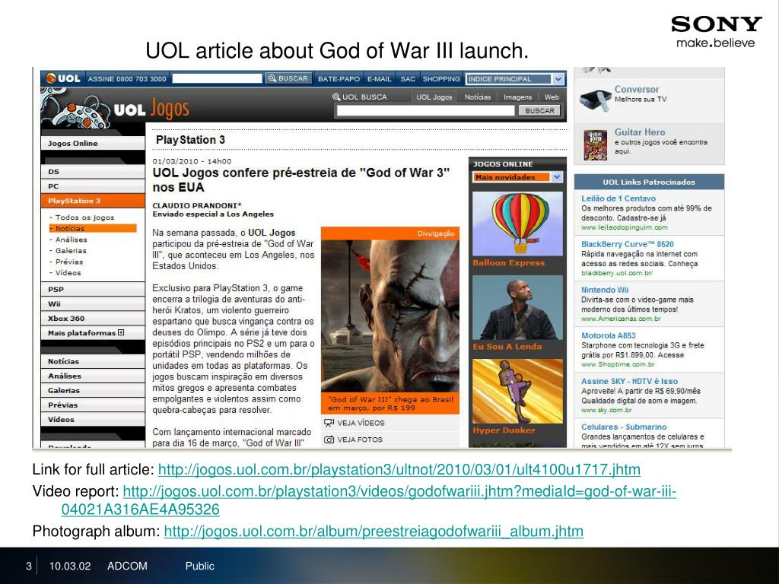This screenshot has width=779, height=584.
Task: Open Galerias under PlayStation 3
Action: [x=71, y=251]
